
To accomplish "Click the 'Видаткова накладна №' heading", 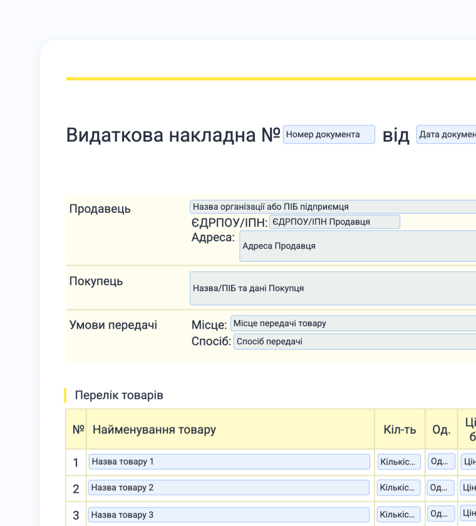I will coord(173,135).
